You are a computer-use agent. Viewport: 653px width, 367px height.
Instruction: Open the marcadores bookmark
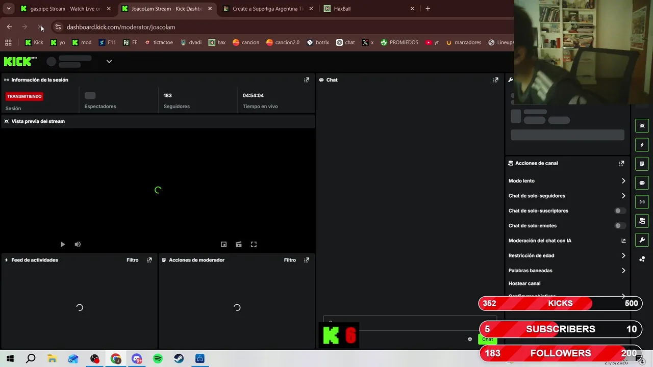pos(463,42)
